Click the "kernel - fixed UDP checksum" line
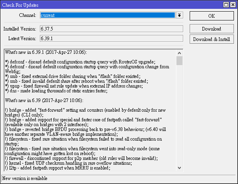238x184 pixels. click(x=68, y=163)
